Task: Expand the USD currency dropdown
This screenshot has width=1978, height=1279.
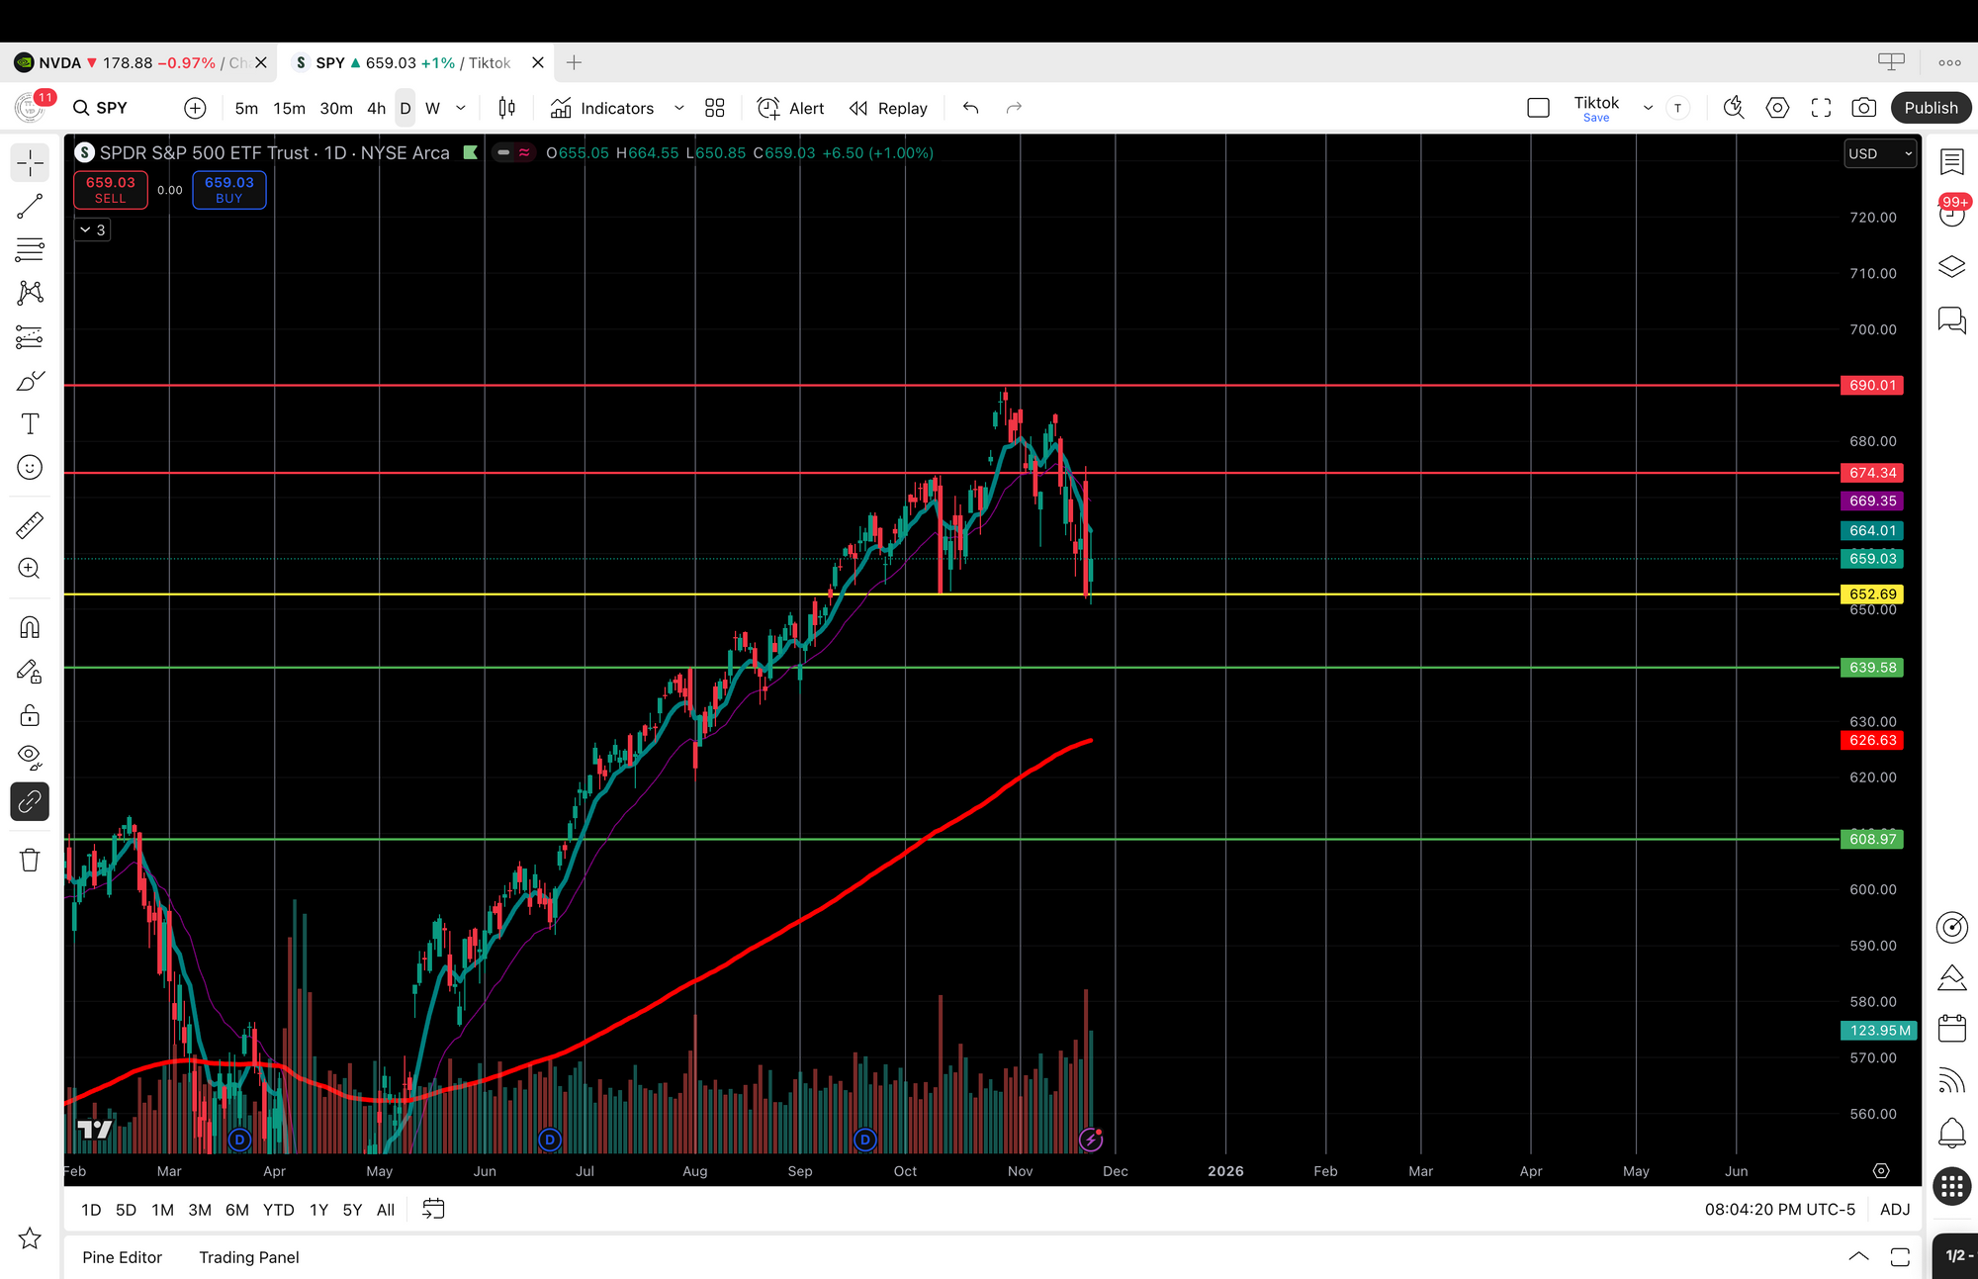Action: pos(1880,153)
